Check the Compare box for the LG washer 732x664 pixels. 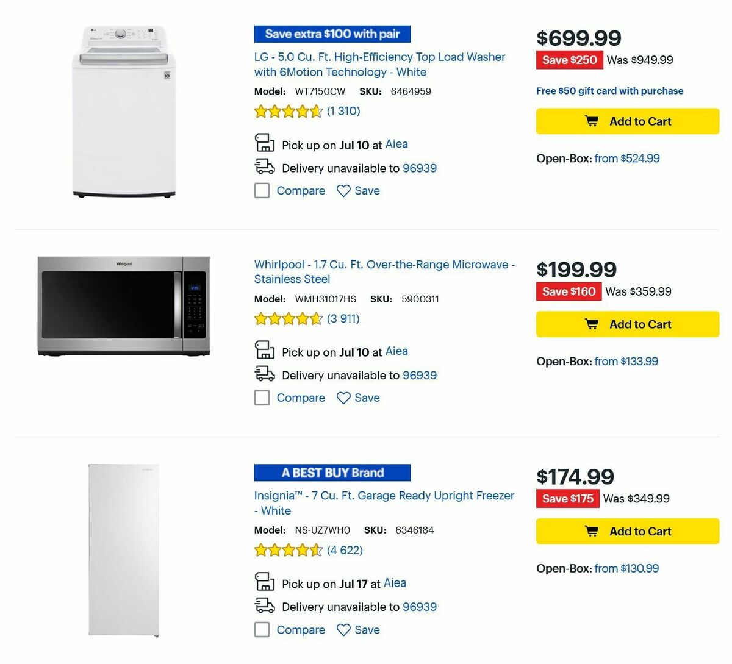pyautogui.click(x=262, y=191)
